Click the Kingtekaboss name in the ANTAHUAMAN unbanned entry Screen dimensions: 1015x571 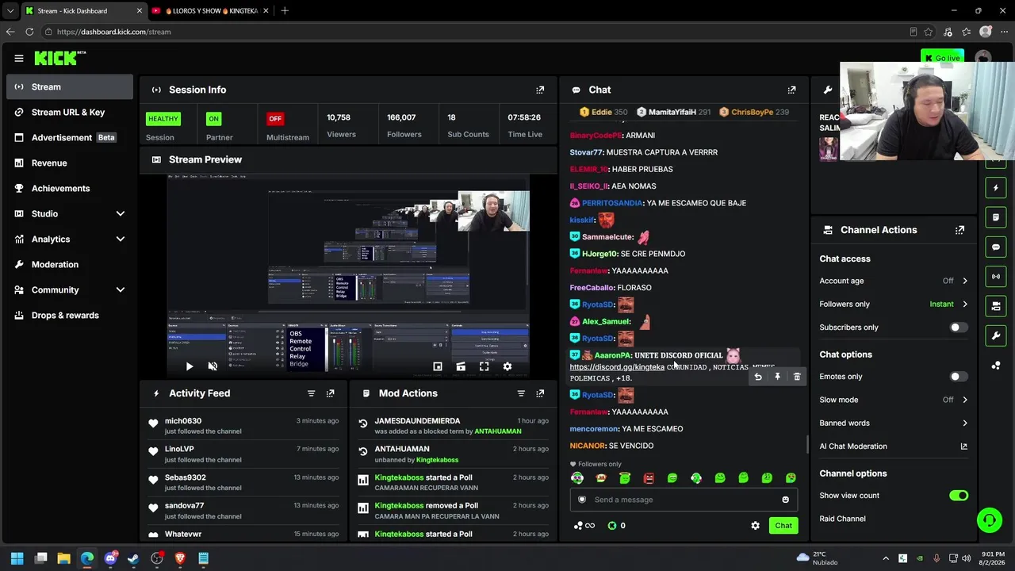(437, 460)
